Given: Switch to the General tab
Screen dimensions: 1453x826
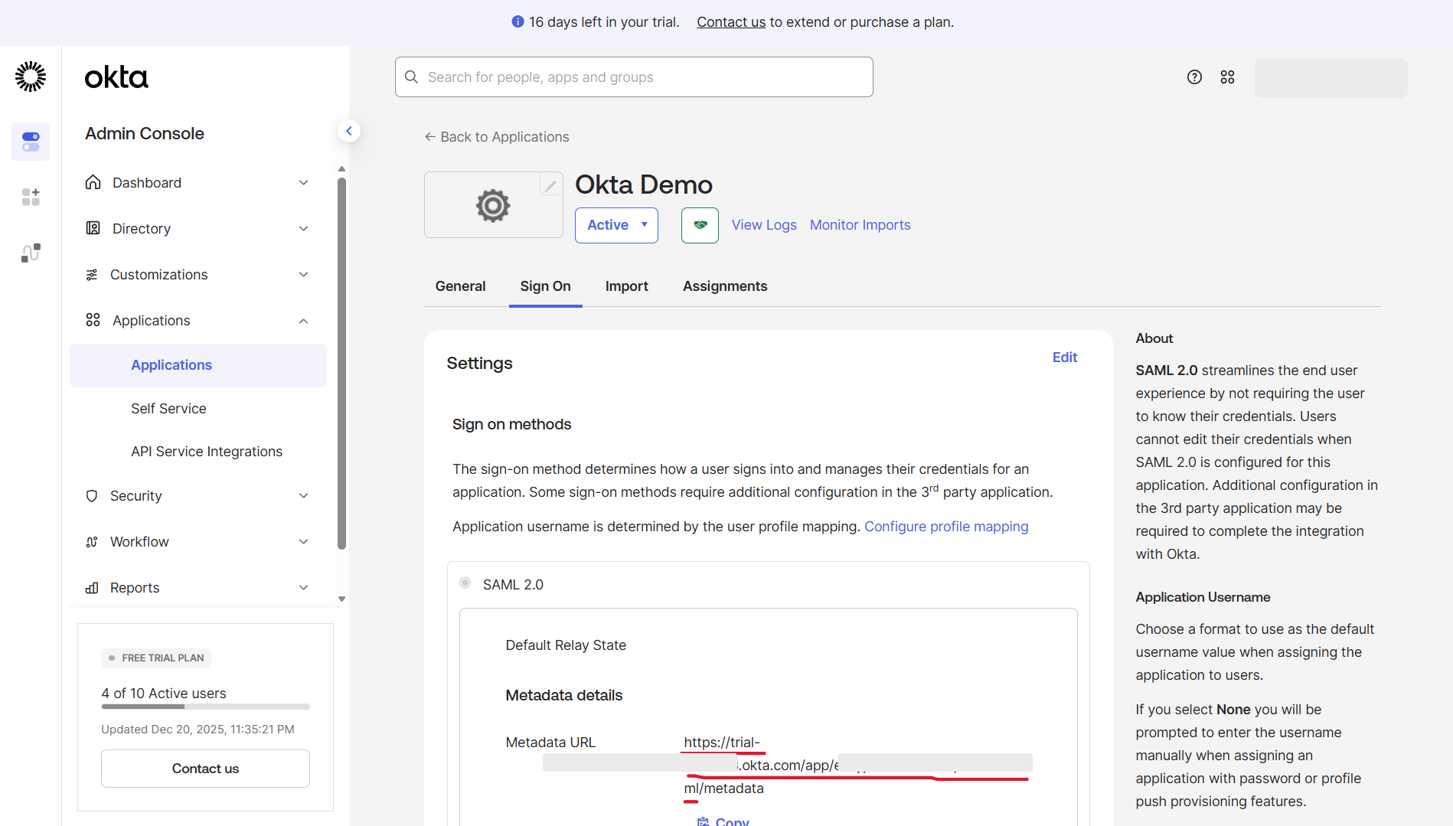Looking at the screenshot, I should (460, 286).
